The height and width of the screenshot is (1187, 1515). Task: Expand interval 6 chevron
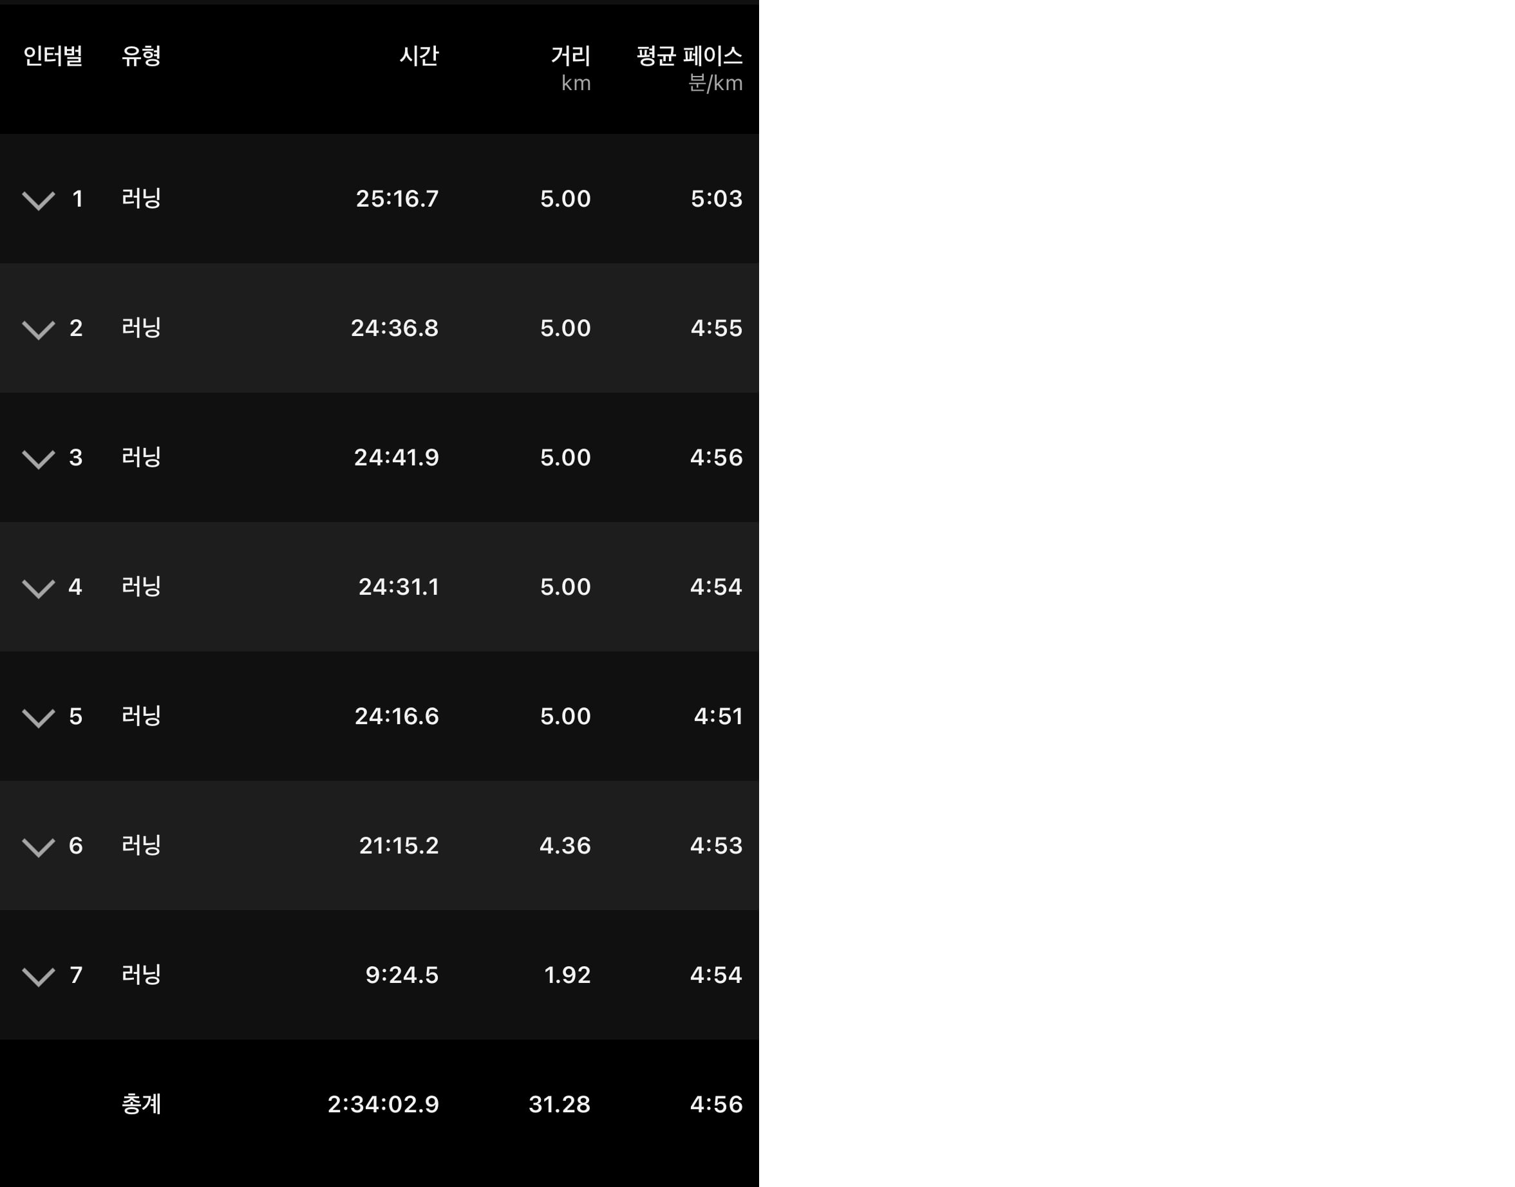[38, 847]
